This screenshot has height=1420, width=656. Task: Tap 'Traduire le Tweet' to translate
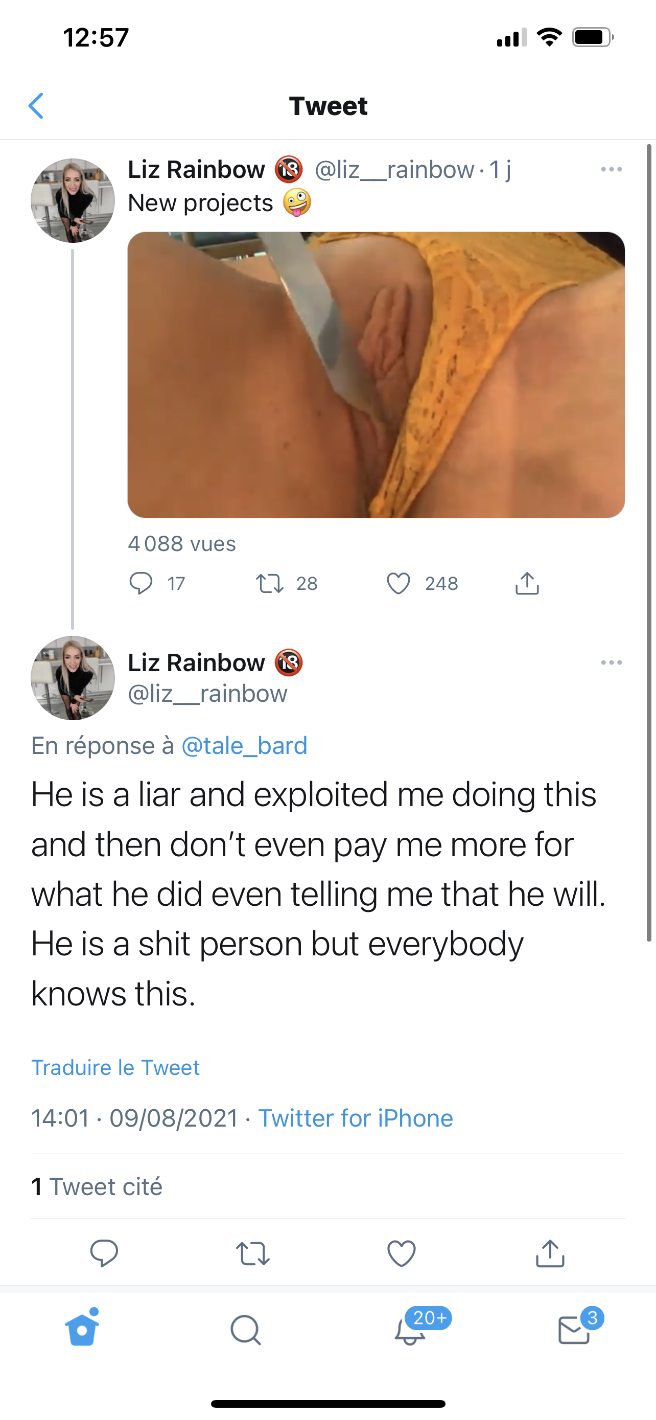point(115,1068)
